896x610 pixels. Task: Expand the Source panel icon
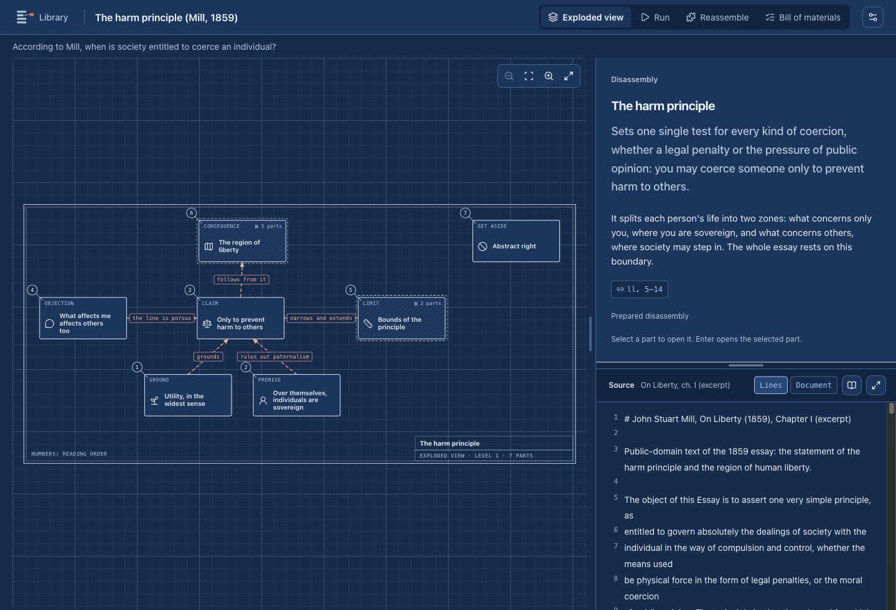coord(875,385)
